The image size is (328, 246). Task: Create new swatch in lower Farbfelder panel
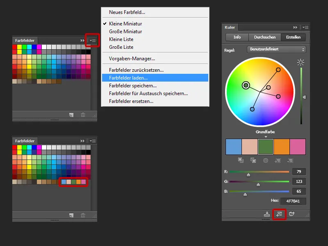(x=71, y=215)
